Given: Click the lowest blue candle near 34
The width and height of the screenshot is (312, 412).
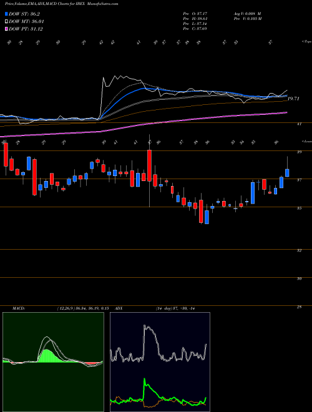Looking at the screenshot, I should [207, 217].
